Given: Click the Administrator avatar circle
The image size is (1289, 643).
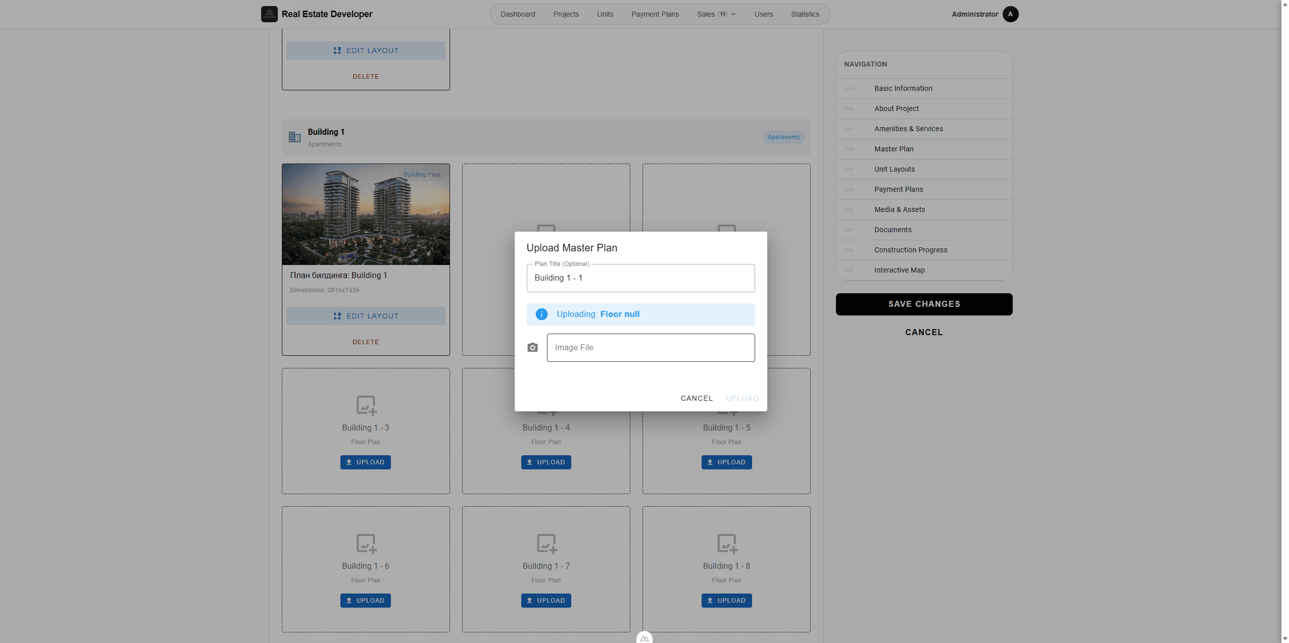Looking at the screenshot, I should (x=1010, y=14).
